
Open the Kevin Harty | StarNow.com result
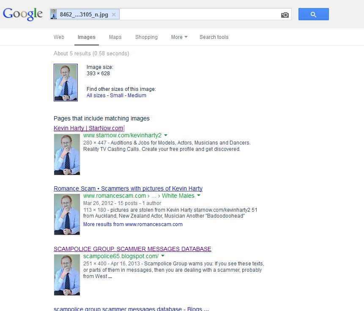click(x=88, y=128)
